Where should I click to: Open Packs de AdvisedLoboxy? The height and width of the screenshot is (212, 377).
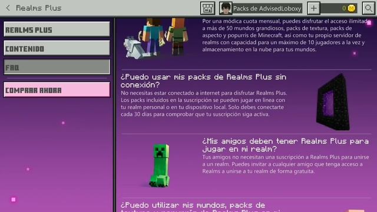click(x=267, y=8)
